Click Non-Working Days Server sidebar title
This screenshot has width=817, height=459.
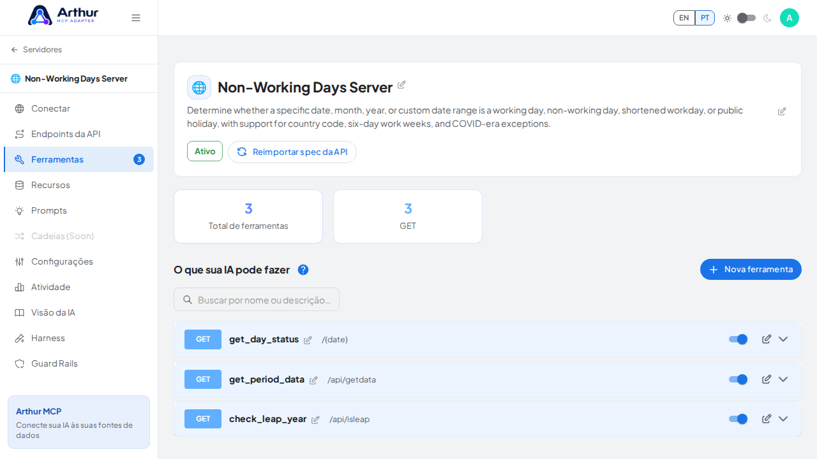pos(76,78)
